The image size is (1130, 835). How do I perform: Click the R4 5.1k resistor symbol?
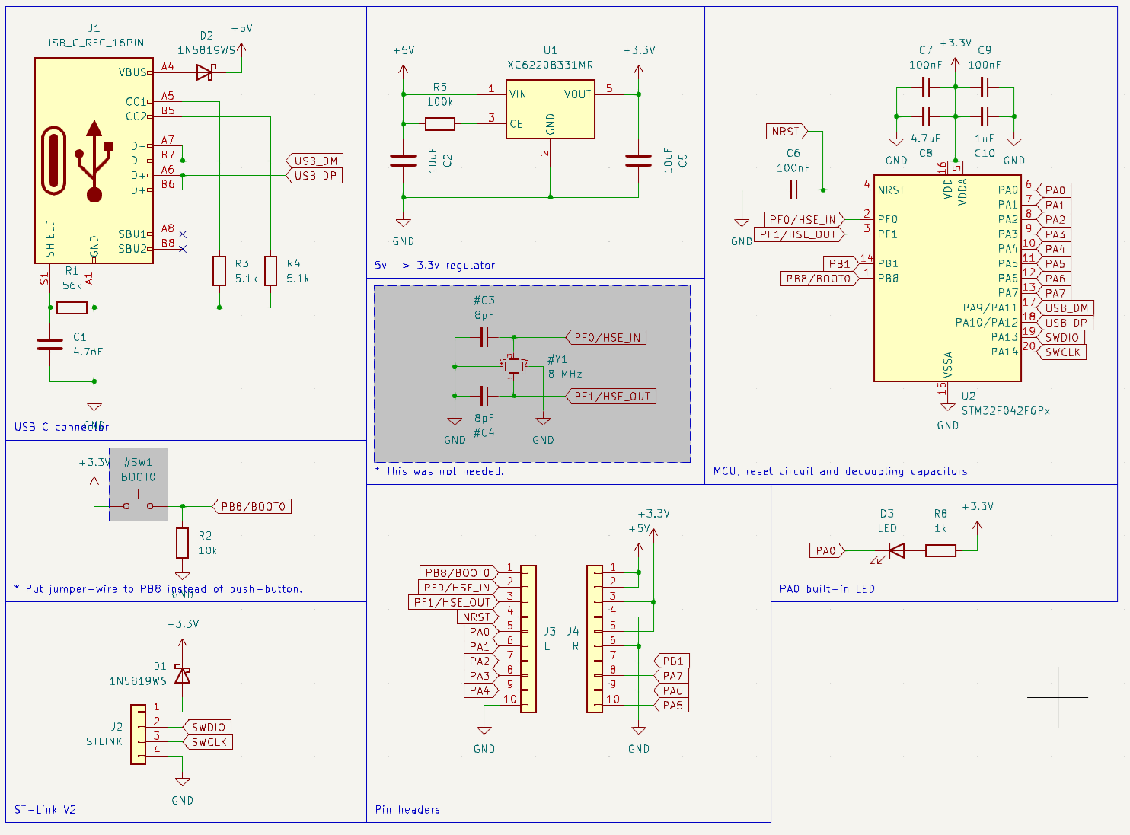[270, 271]
